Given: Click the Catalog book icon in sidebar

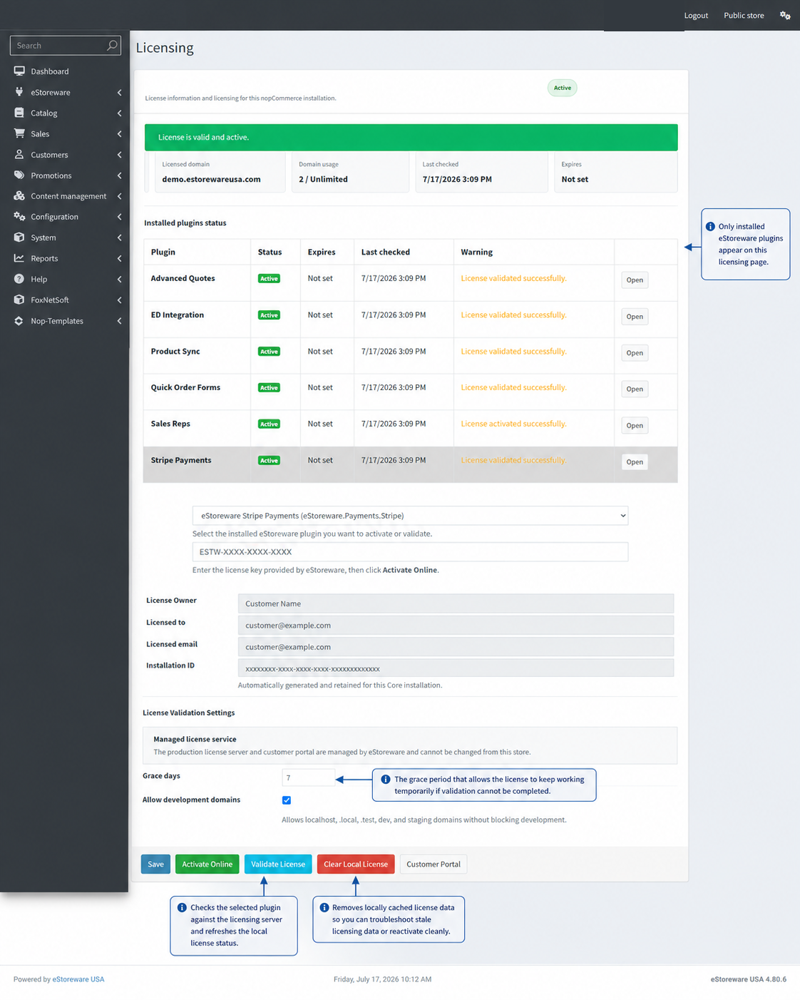Looking at the screenshot, I should click(19, 113).
